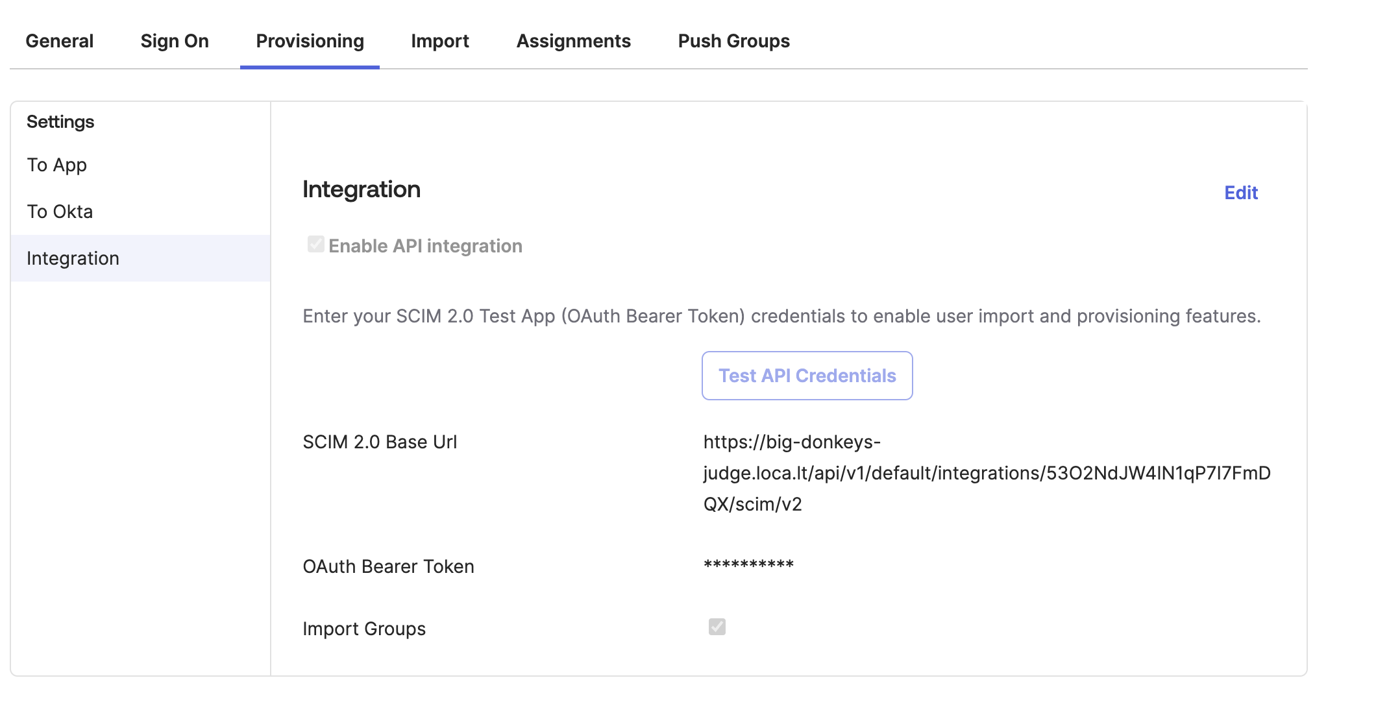Viewport: 1376px width, 702px height.
Task: Switch to the Sign On tab
Action: pos(175,41)
